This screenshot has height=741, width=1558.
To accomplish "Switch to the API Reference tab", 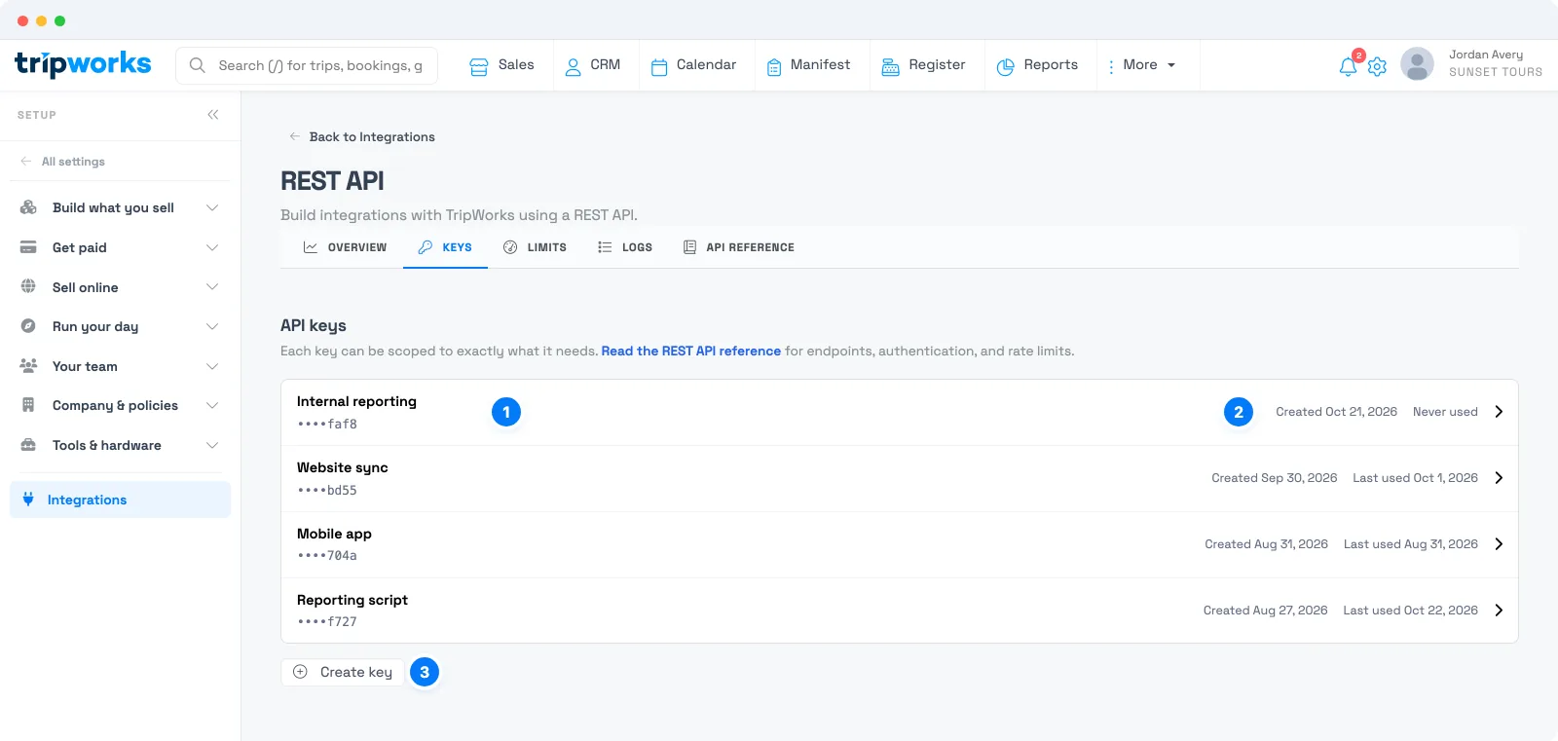I will (739, 247).
